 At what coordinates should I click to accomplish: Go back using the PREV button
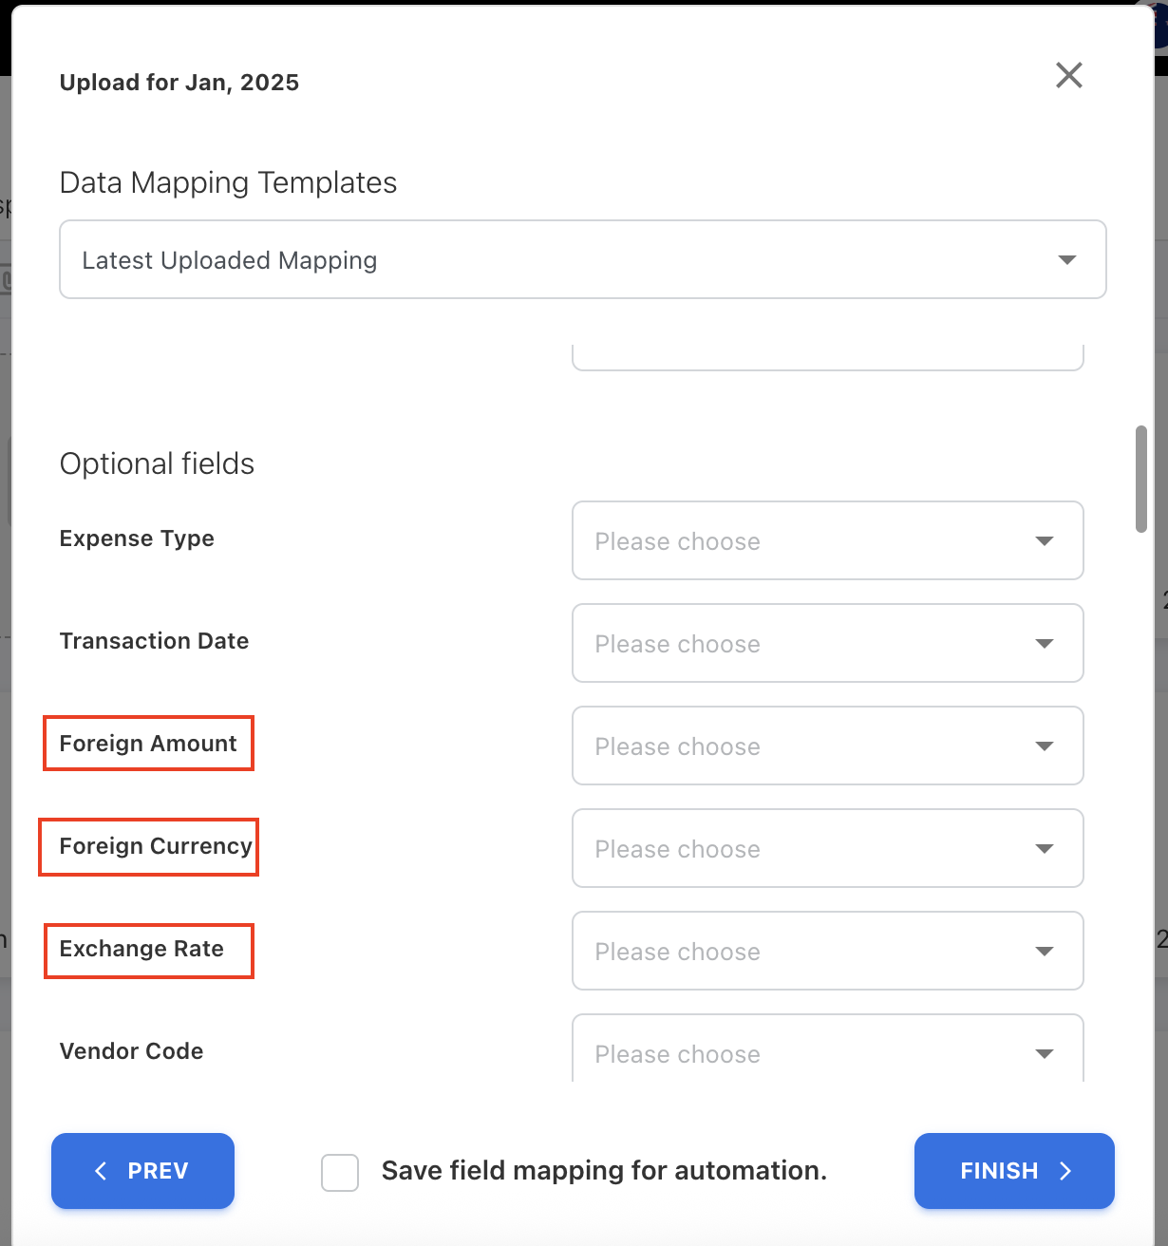[x=142, y=1171]
